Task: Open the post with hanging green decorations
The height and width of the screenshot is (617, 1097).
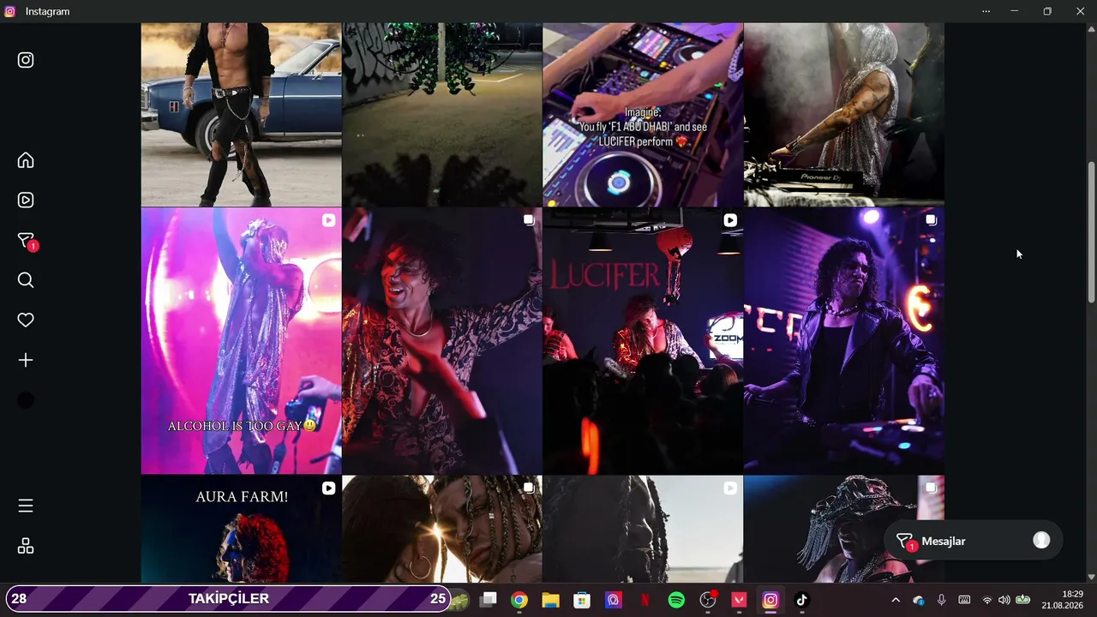Action: 441,115
